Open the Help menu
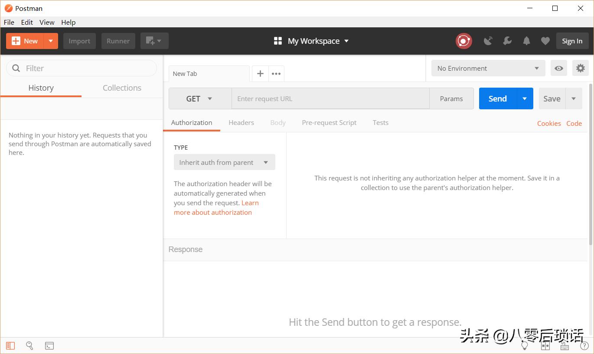Screen dimensions: 594x354 point(69,22)
